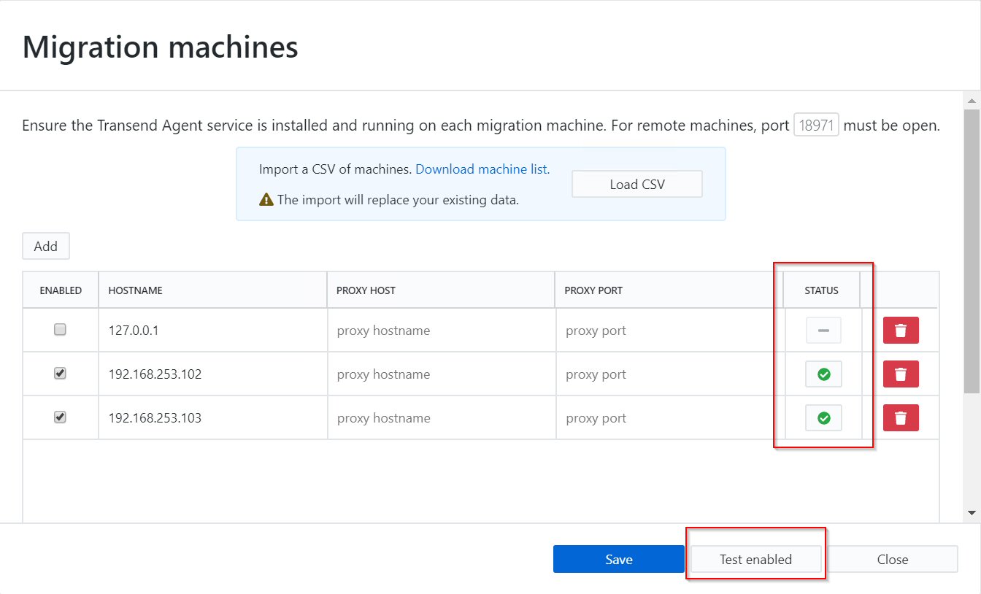Click proxy port field for 192.168.253.103

click(669, 418)
